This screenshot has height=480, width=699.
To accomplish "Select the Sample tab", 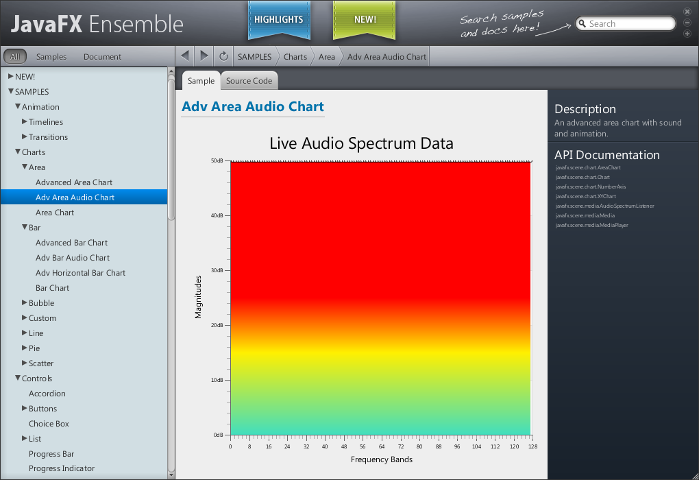I will [x=201, y=81].
